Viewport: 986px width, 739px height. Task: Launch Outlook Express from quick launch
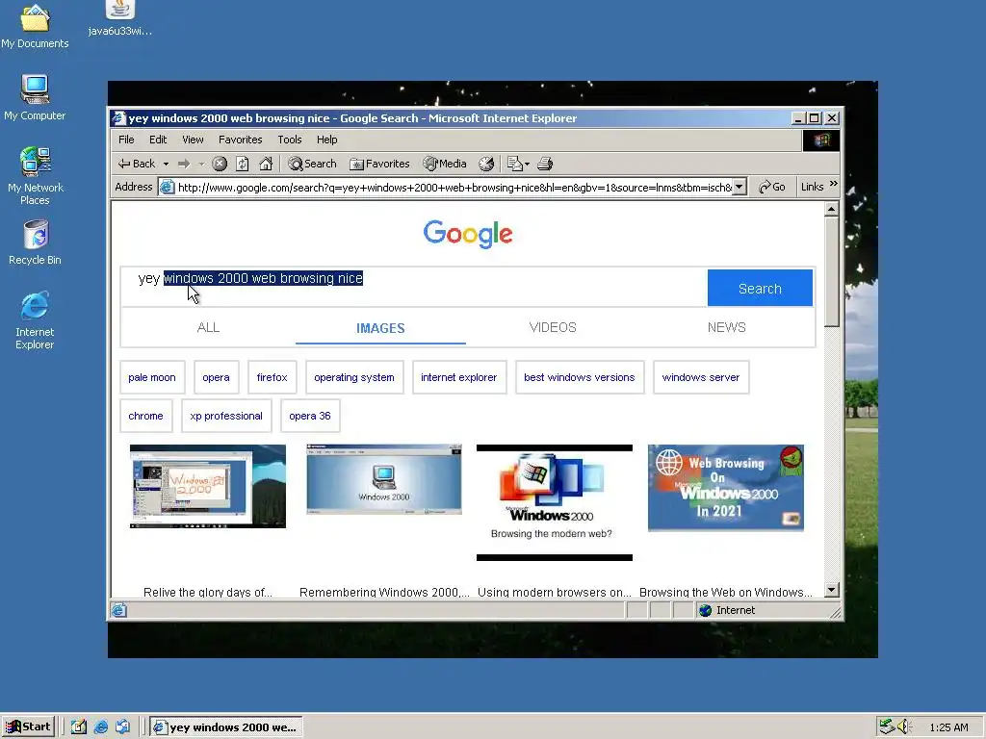[x=122, y=727]
